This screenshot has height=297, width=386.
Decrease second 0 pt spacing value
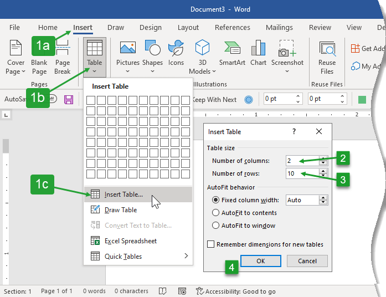click(342, 101)
